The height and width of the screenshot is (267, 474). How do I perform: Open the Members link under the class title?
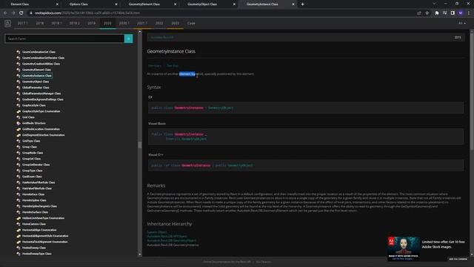click(x=155, y=66)
